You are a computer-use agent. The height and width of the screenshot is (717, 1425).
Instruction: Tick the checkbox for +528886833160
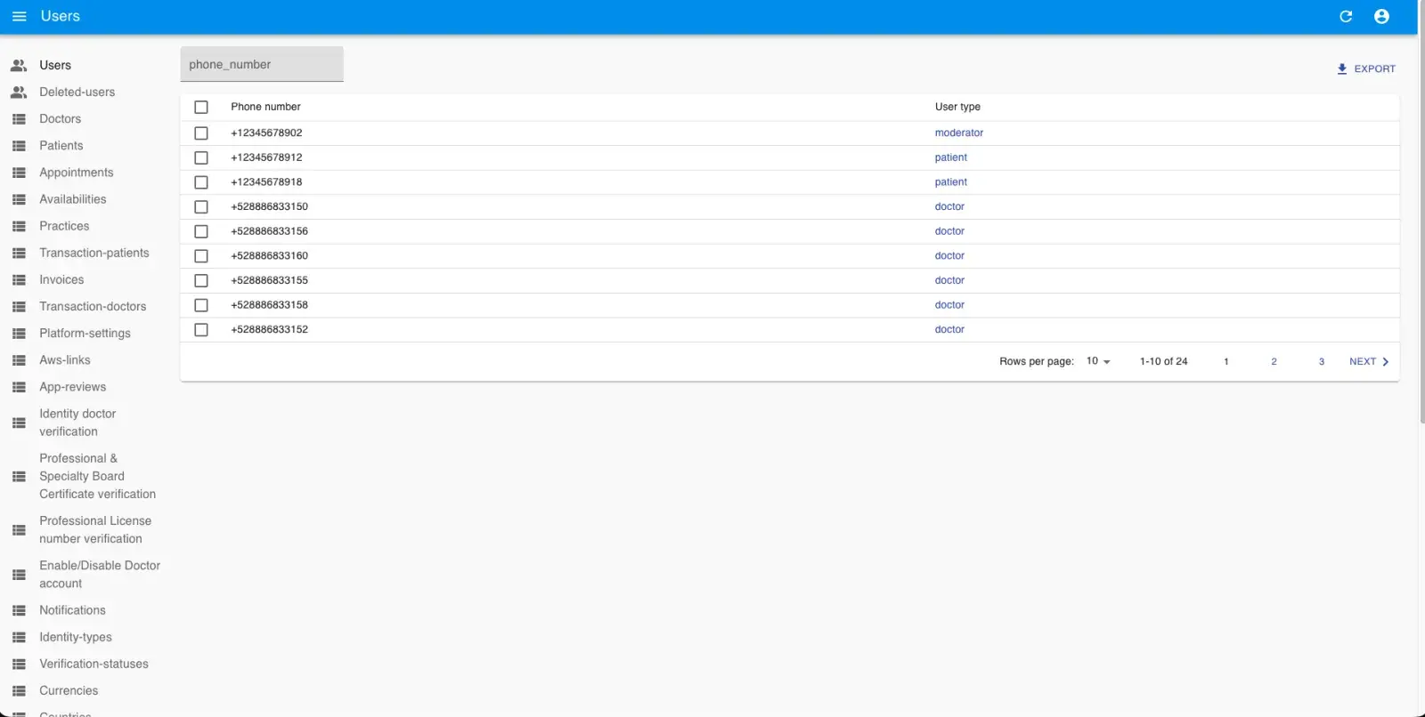pos(201,255)
